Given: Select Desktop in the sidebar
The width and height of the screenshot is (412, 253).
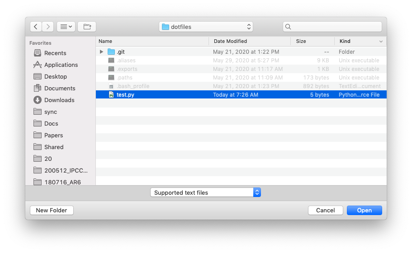Looking at the screenshot, I should (x=50, y=77).
